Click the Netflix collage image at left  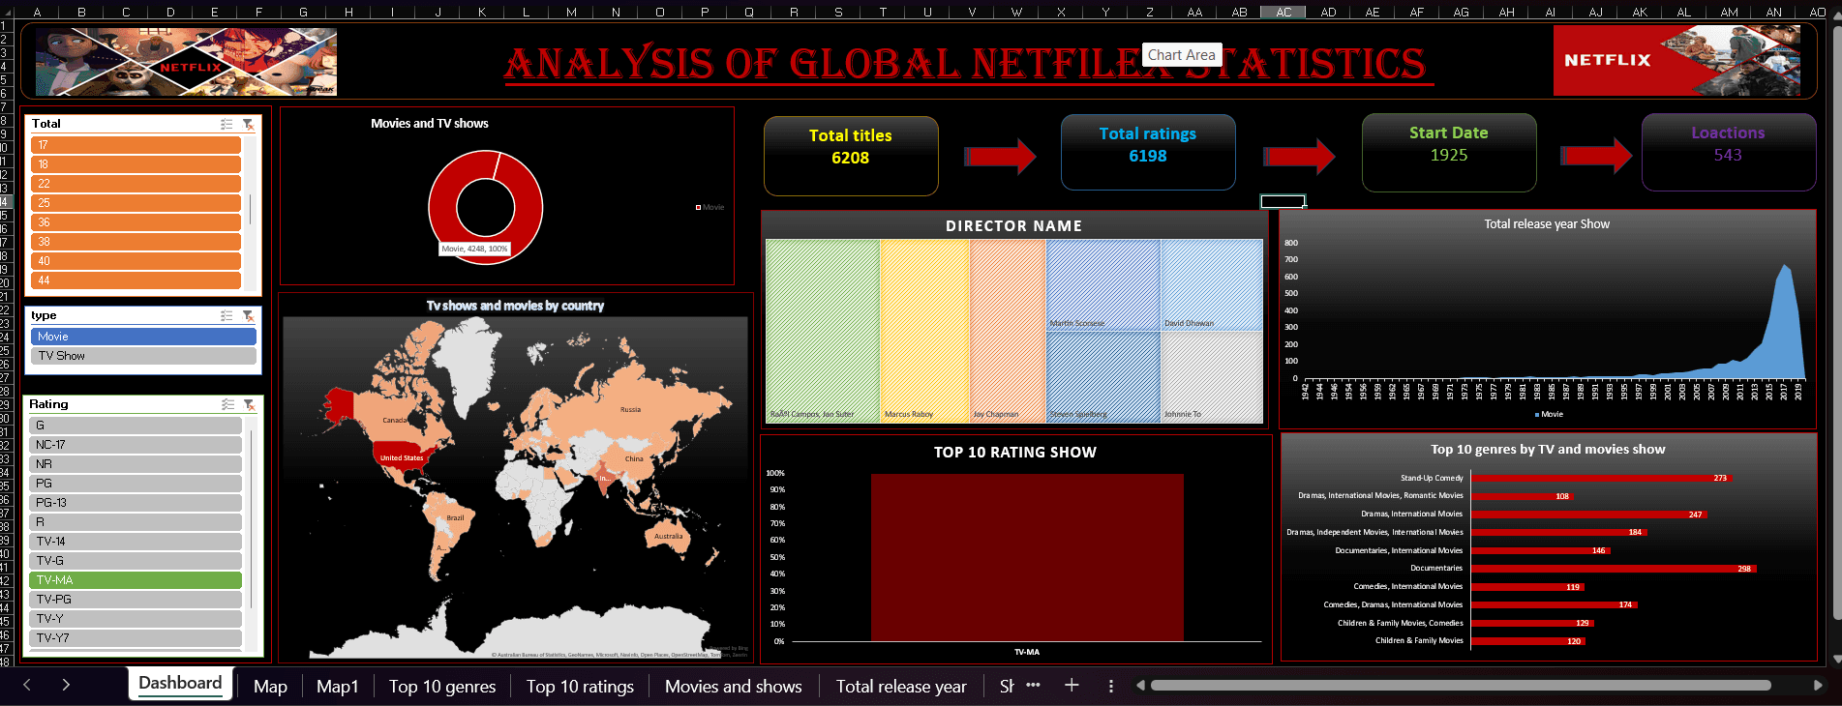186,62
